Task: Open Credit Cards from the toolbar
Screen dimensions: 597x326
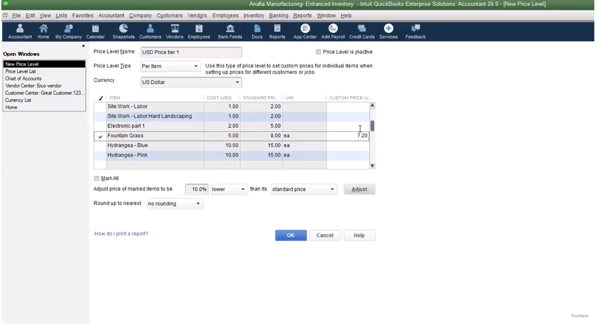Action: point(361,31)
